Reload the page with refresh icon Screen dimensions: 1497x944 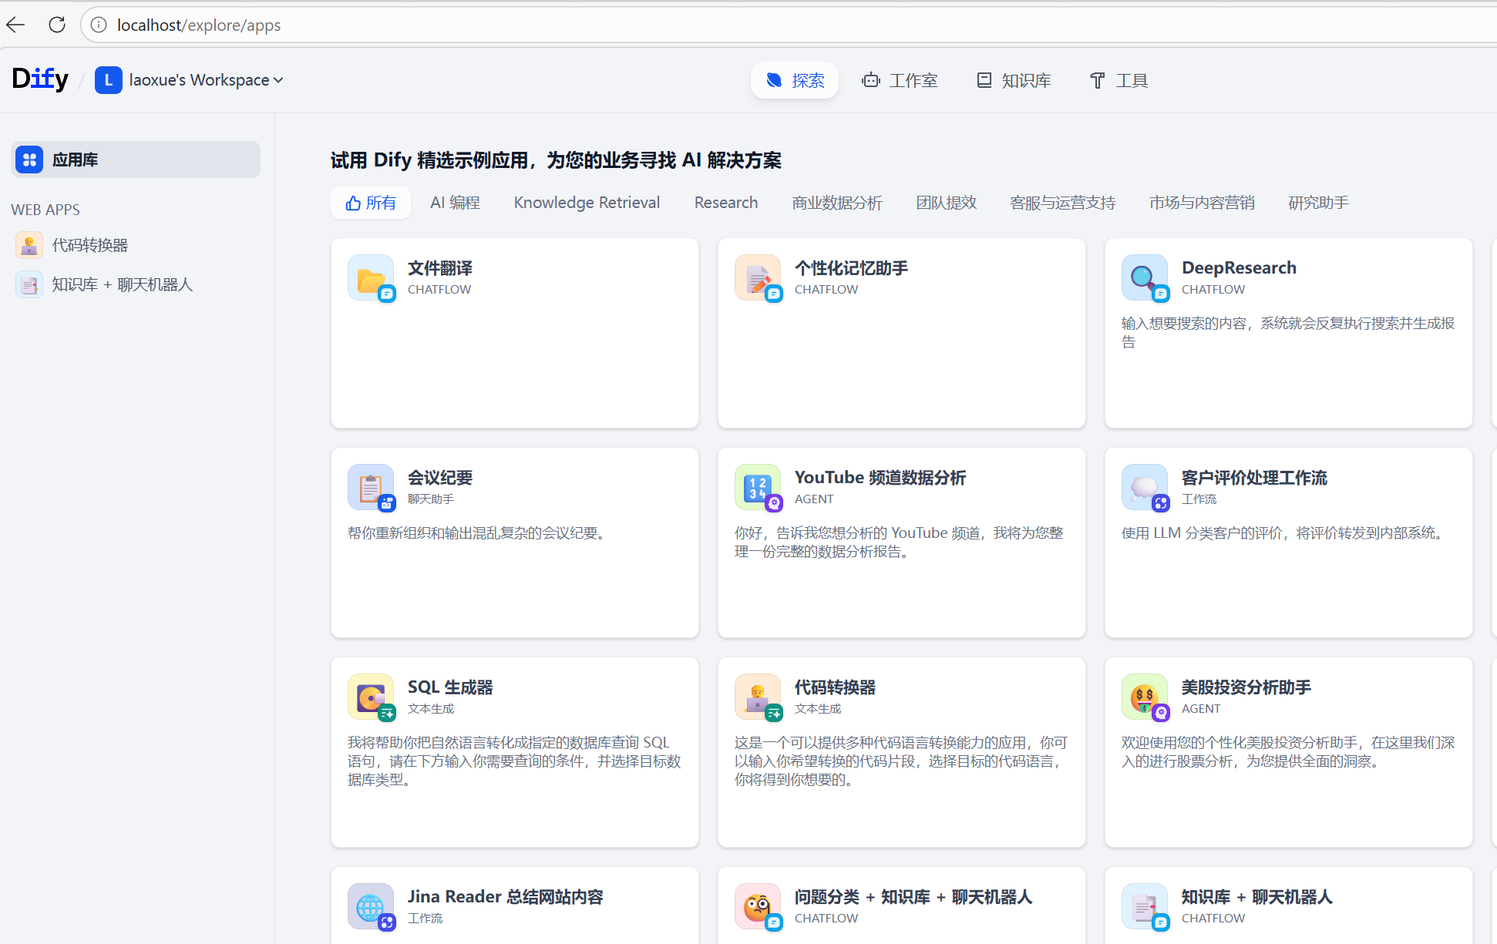click(x=57, y=25)
